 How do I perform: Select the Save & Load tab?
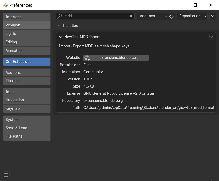[26, 128]
